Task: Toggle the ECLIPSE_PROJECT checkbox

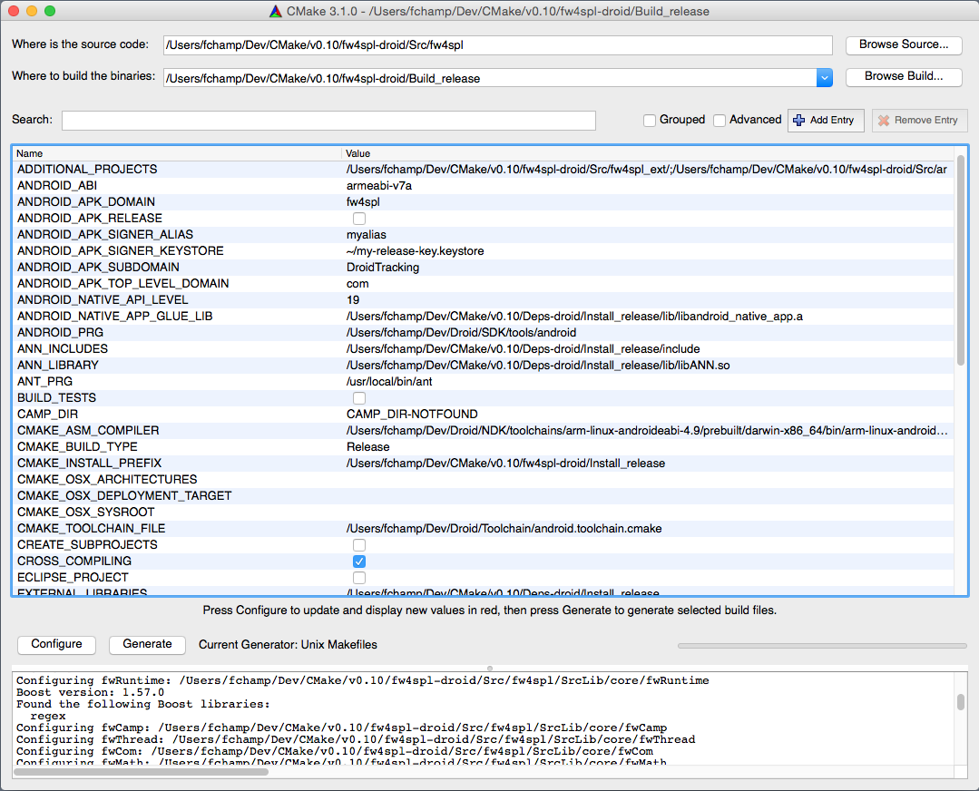Action: [359, 578]
